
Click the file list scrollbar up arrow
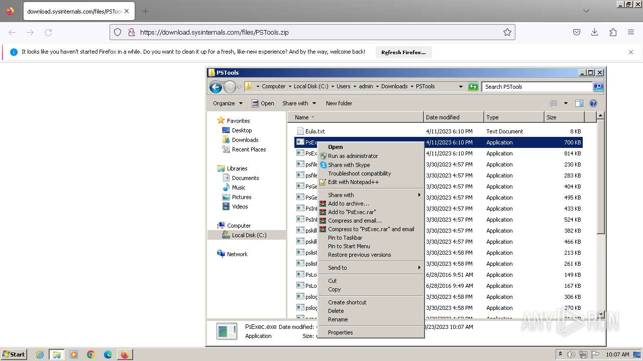click(x=600, y=116)
